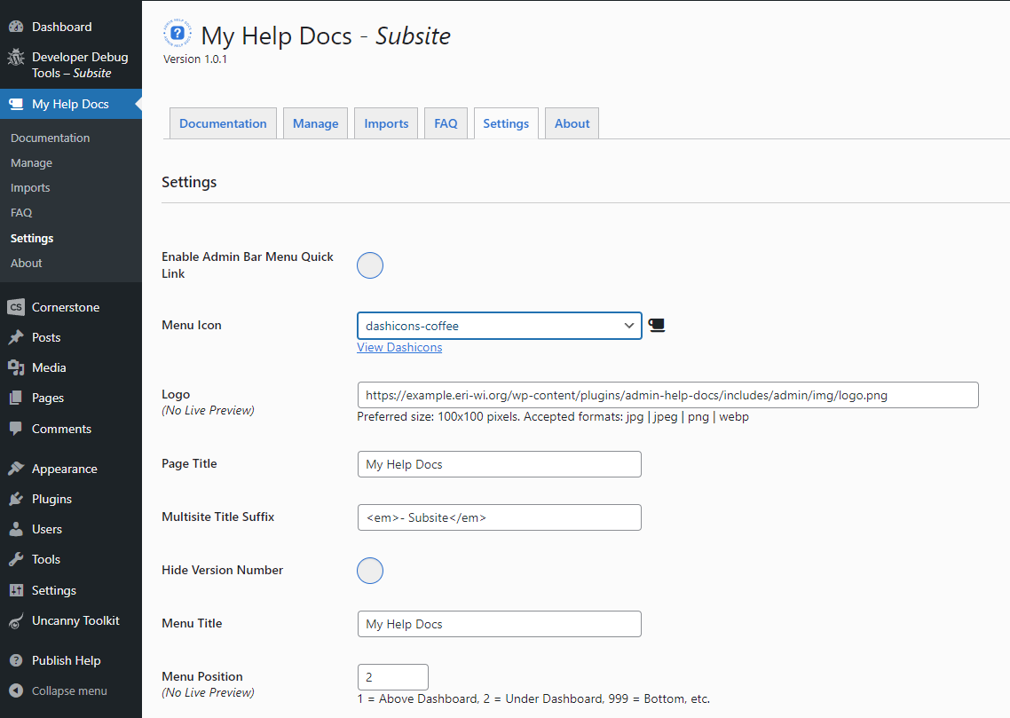
Task: Click the Developer Debug Tools spider icon
Action: (15, 57)
